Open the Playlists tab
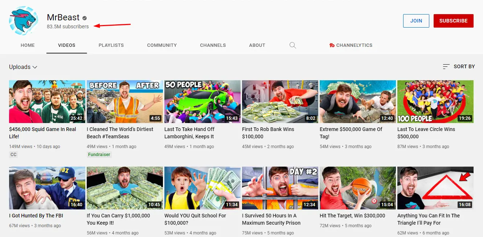 point(111,45)
